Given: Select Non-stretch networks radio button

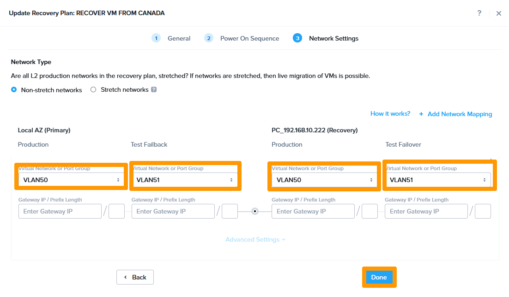Looking at the screenshot, I should tap(14, 90).
